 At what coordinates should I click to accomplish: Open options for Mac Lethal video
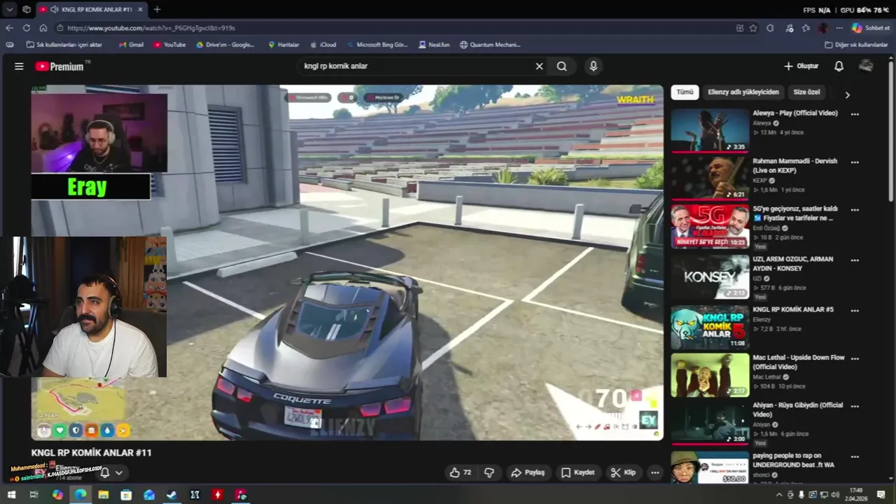[855, 358]
